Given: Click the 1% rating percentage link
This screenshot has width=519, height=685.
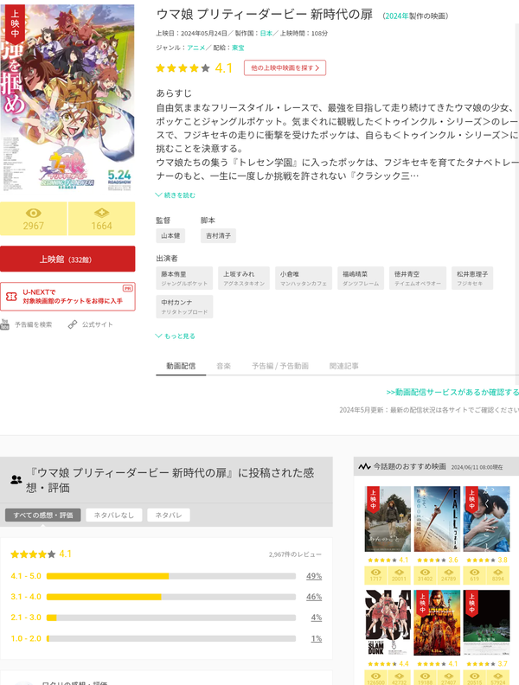Looking at the screenshot, I should click(317, 638).
